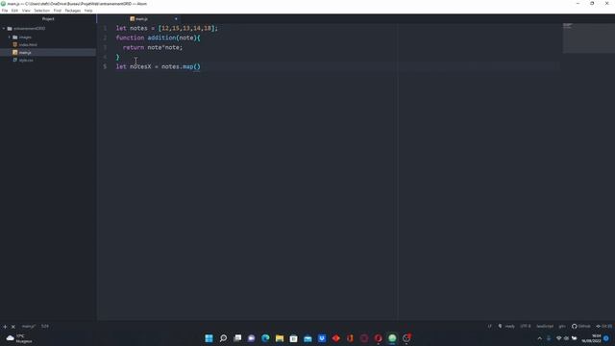
Task: Open the dark red circle app in taskbar
Action: [364, 338]
